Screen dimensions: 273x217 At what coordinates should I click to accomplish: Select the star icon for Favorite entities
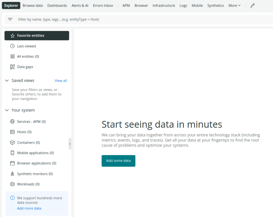12,35
